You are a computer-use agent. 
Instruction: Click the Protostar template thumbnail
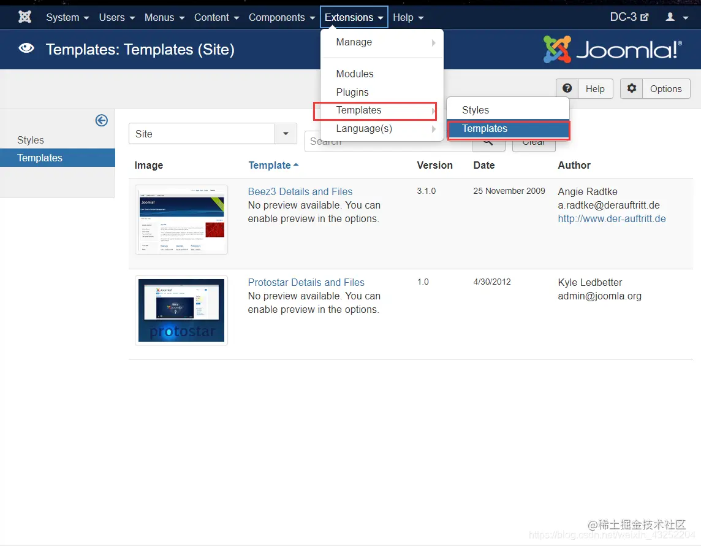point(181,310)
